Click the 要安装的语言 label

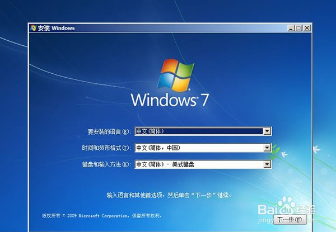point(109,131)
